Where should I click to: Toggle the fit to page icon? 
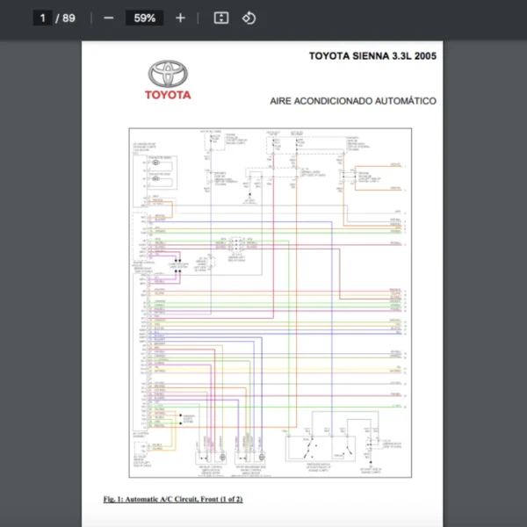221,18
